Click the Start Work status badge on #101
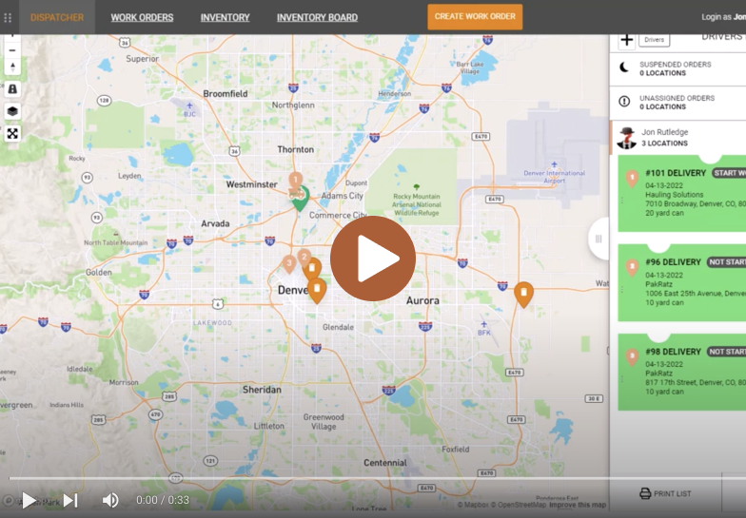 (729, 173)
